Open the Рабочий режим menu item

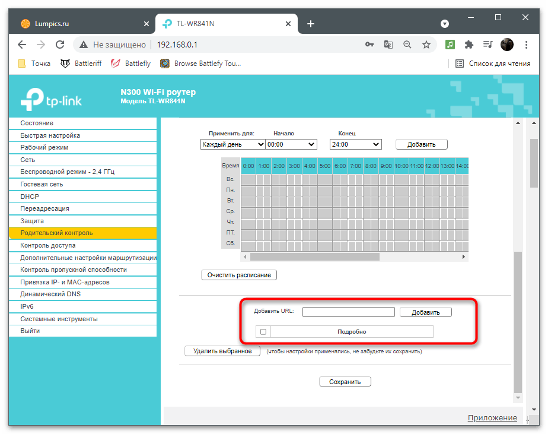point(82,147)
